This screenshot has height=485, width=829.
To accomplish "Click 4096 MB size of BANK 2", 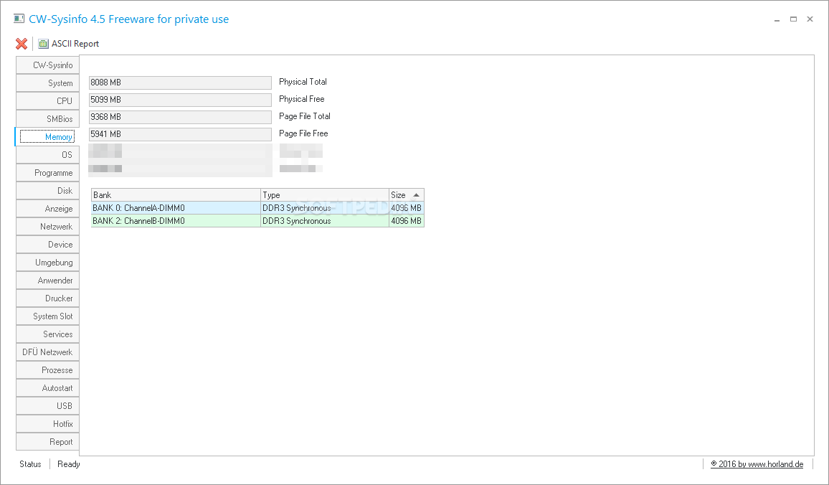I will [x=406, y=221].
